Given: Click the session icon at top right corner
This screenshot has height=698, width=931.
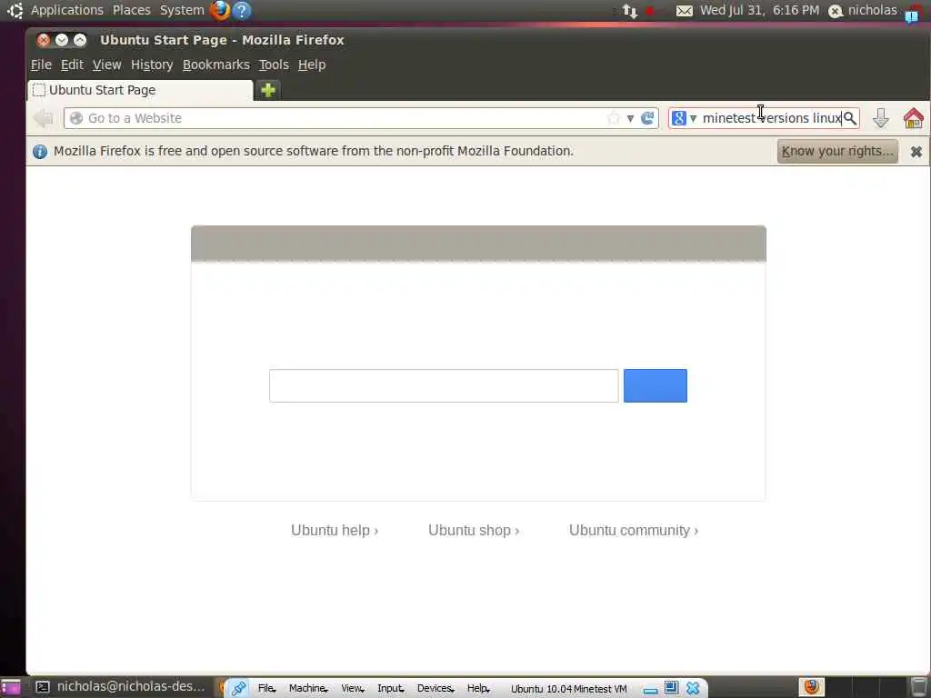Looking at the screenshot, I should click(912, 15).
